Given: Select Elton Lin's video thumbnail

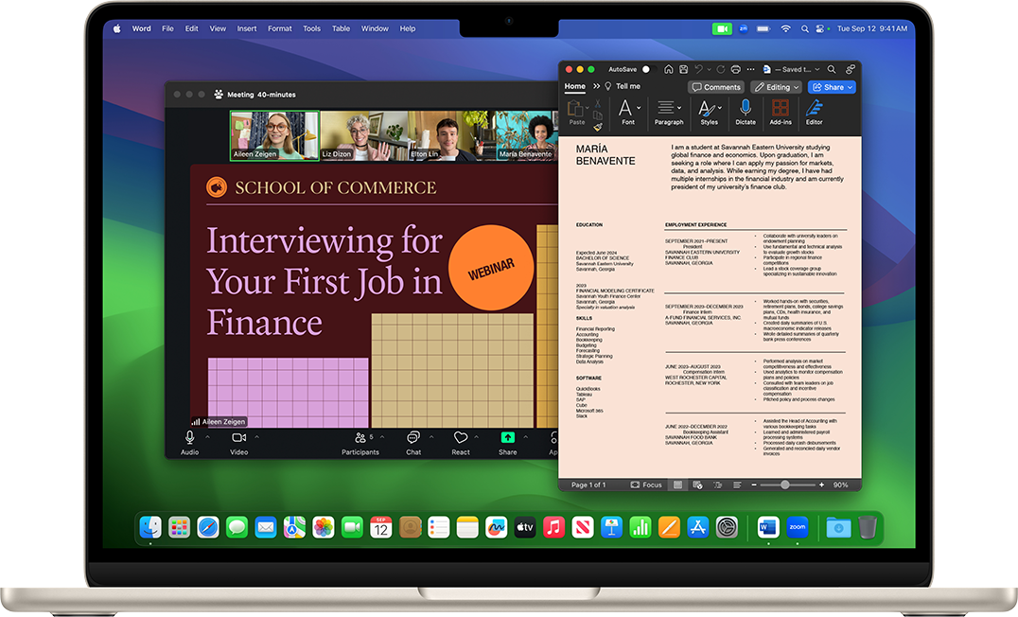Looking at the screenshot, I should point(451,135).
